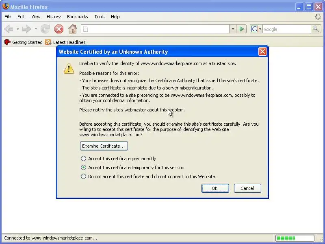The image size is (325, 244).
Task: Expand the address bar URL dropdown
Action: click(x=233, y=29)
